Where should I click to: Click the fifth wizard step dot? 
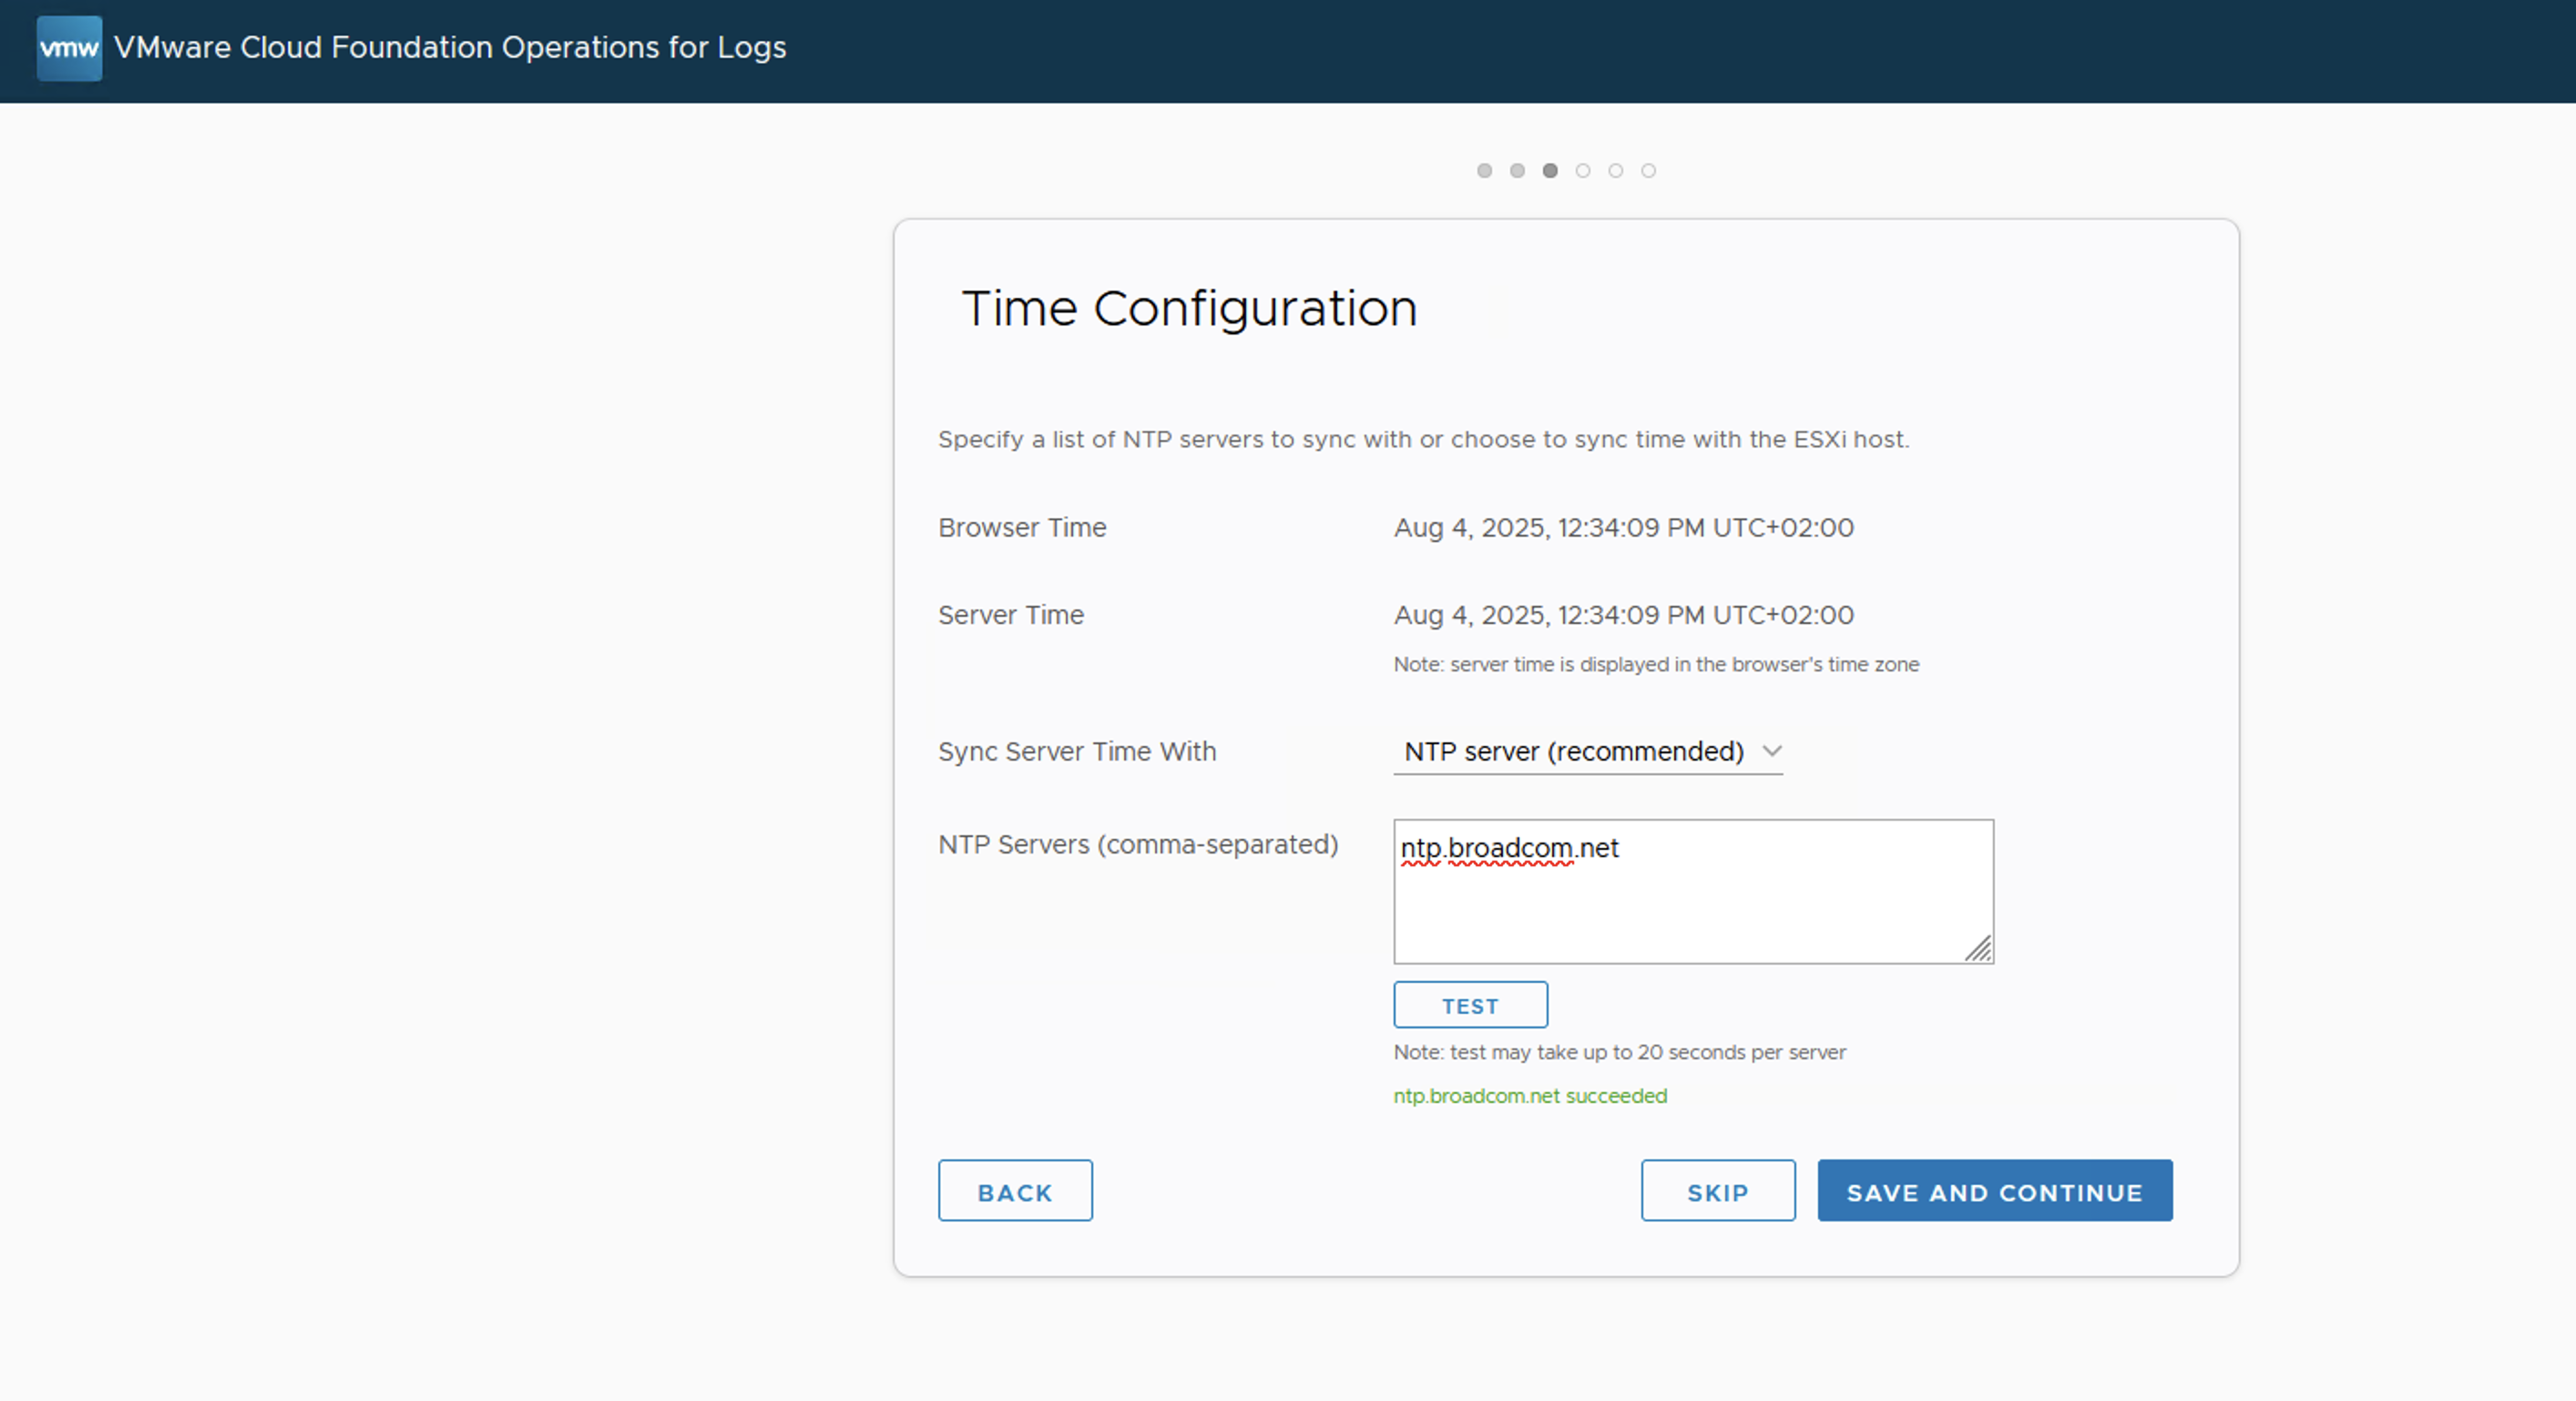[1616, 171]
